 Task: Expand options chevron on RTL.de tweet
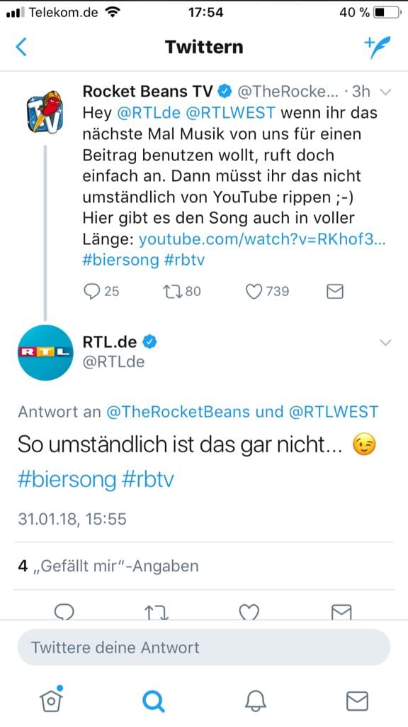tap(385, 343)
